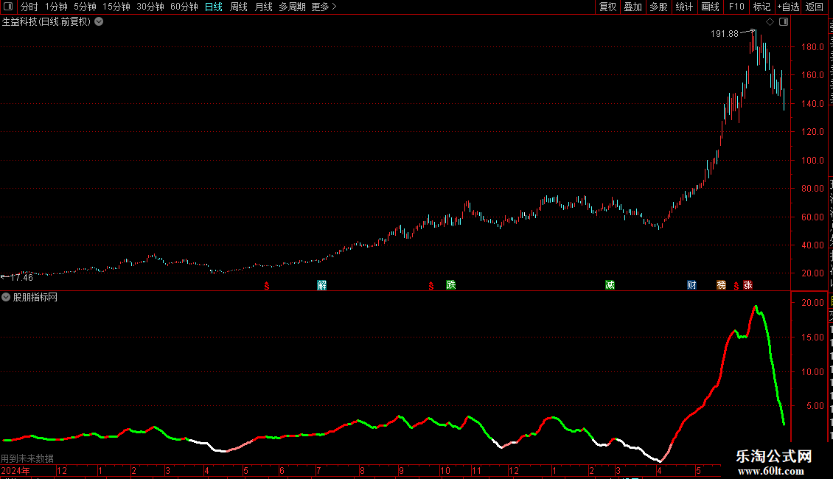Activate the 画线 drawing tool
This screenshot has height=479, width=833.
point(710,7)
